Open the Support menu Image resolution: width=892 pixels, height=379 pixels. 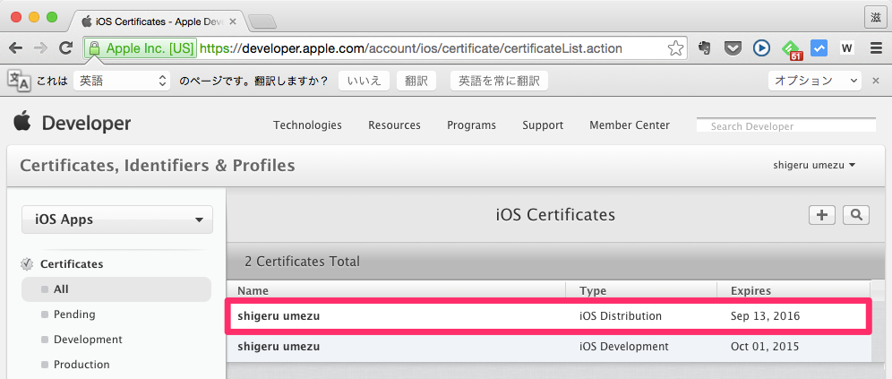[x=543, y=125]
